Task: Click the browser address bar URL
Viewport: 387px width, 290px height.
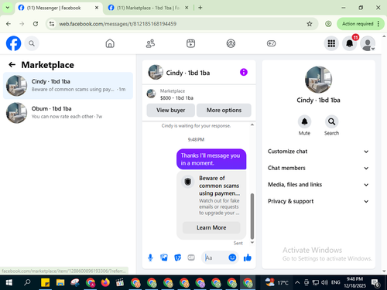Action: click(x=118, y=24)
